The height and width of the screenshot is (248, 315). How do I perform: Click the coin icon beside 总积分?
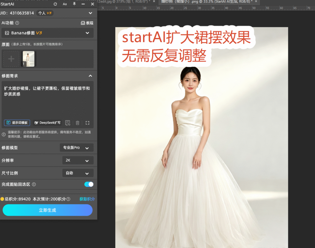[x=2, y=199]
